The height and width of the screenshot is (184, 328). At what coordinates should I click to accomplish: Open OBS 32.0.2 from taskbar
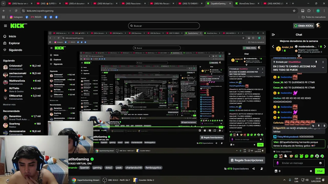point(116,180)
